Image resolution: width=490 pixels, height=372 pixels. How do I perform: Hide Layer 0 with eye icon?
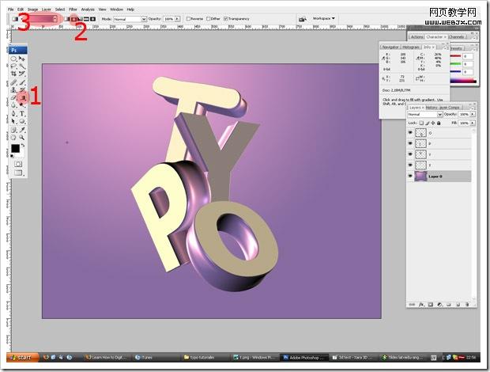pos(410,177)
